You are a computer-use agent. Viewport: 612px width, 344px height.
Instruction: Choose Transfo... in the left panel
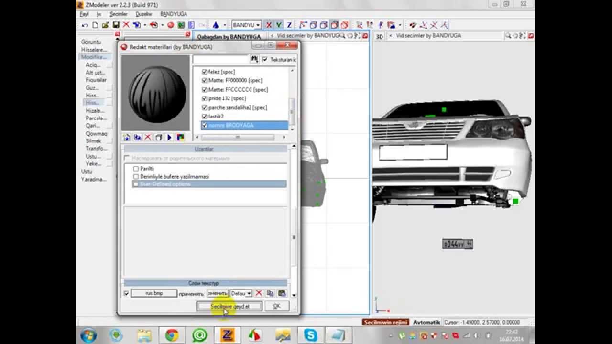96,149
